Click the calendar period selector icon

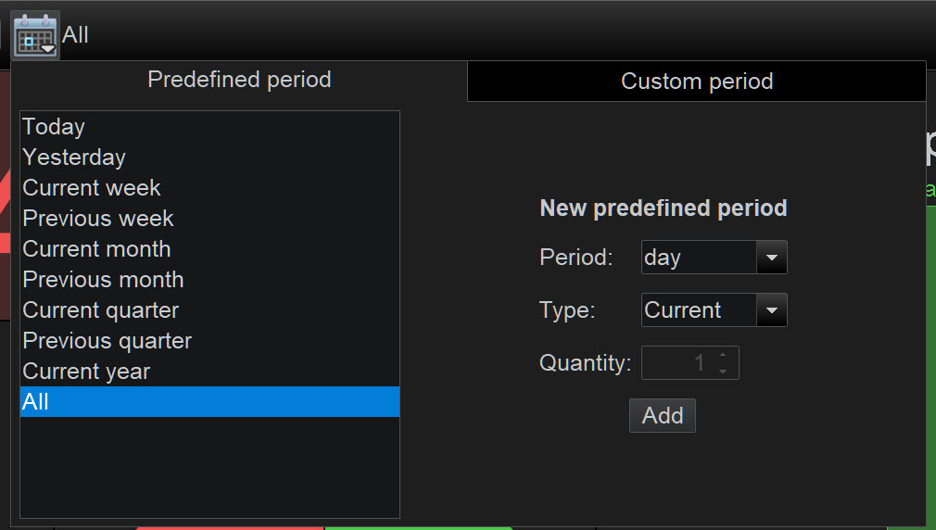(x=36, y=35)
